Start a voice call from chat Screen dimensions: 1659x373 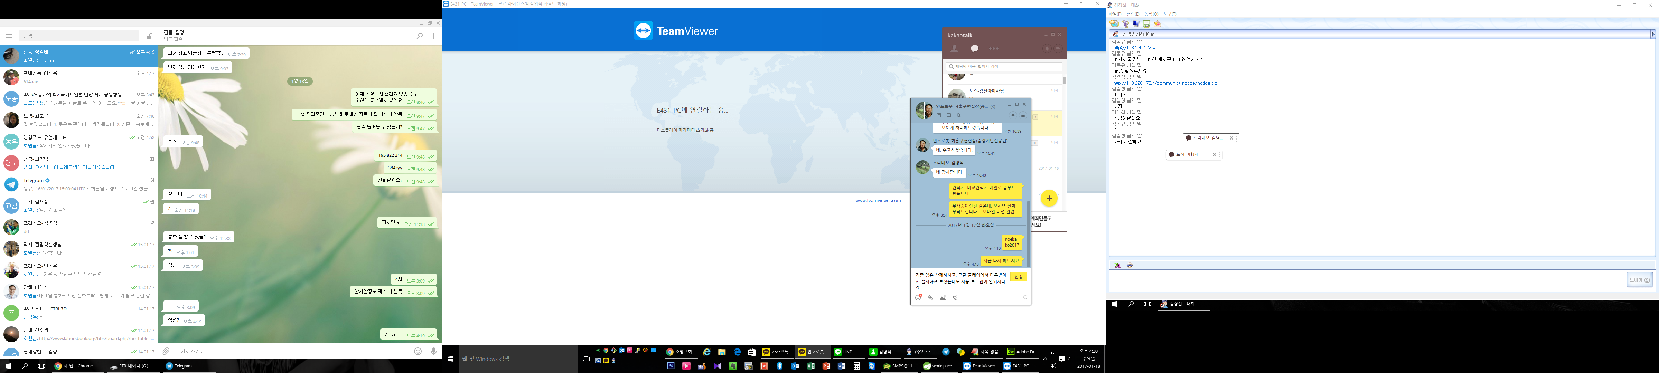click(x=955, y=298)
